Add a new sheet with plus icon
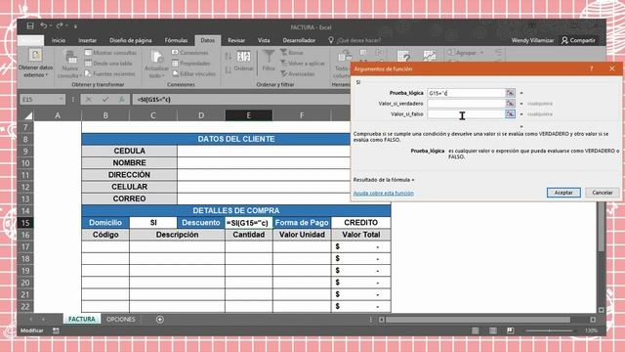Screen dimensions: 625x352 160,320
